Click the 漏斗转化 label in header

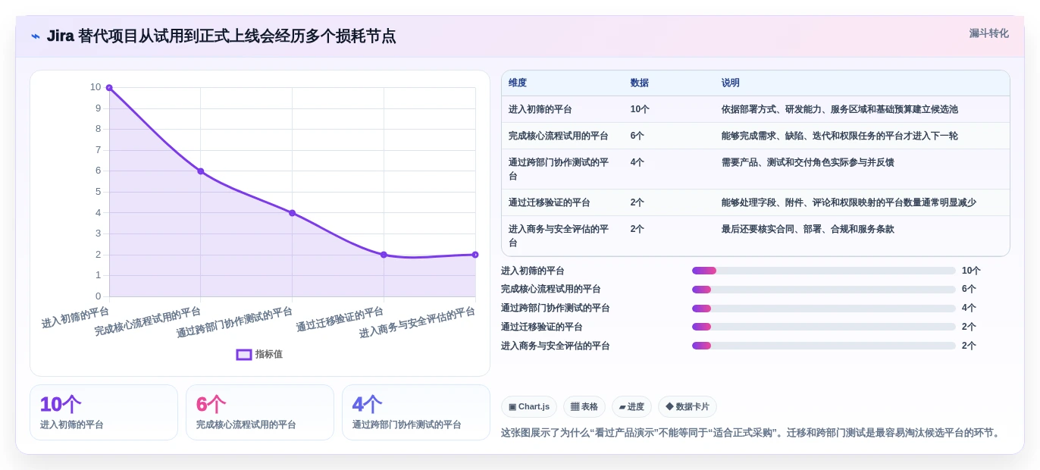pyautogui.click(x=988, y=33)
